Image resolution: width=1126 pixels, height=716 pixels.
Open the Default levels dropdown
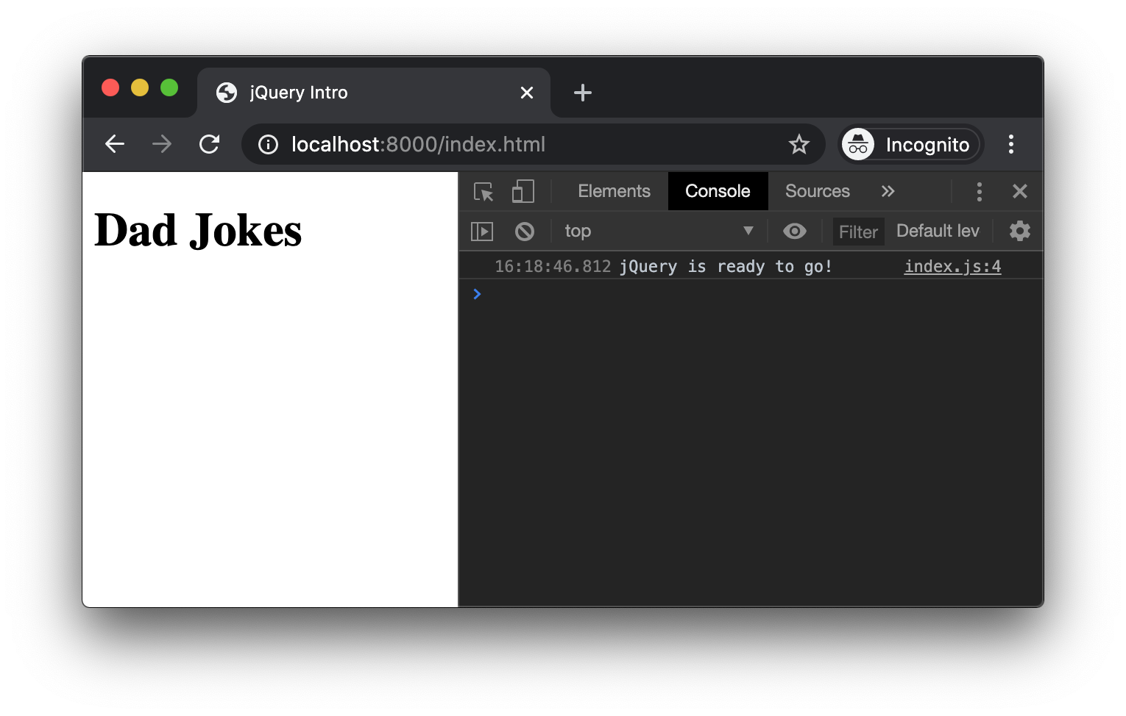(x=937, y=232)
